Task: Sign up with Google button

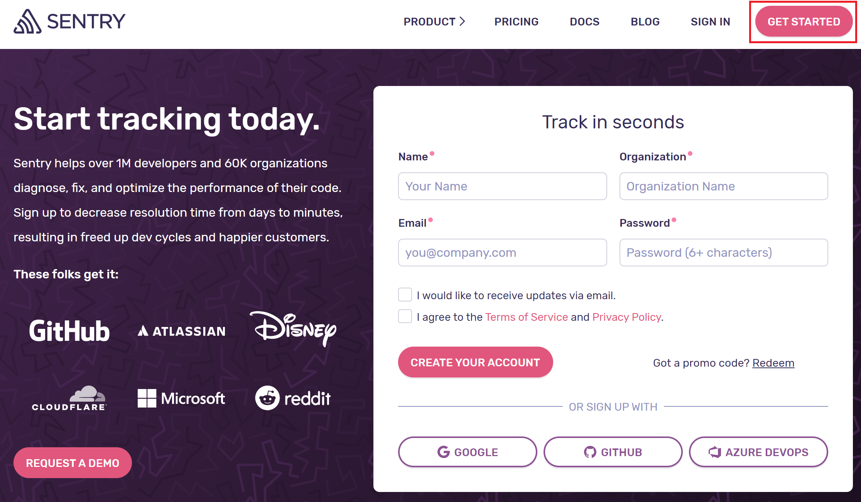Action: point(468,452)
